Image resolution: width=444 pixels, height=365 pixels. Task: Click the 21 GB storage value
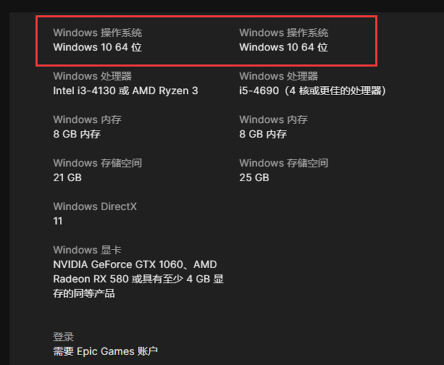click(67, 177)
